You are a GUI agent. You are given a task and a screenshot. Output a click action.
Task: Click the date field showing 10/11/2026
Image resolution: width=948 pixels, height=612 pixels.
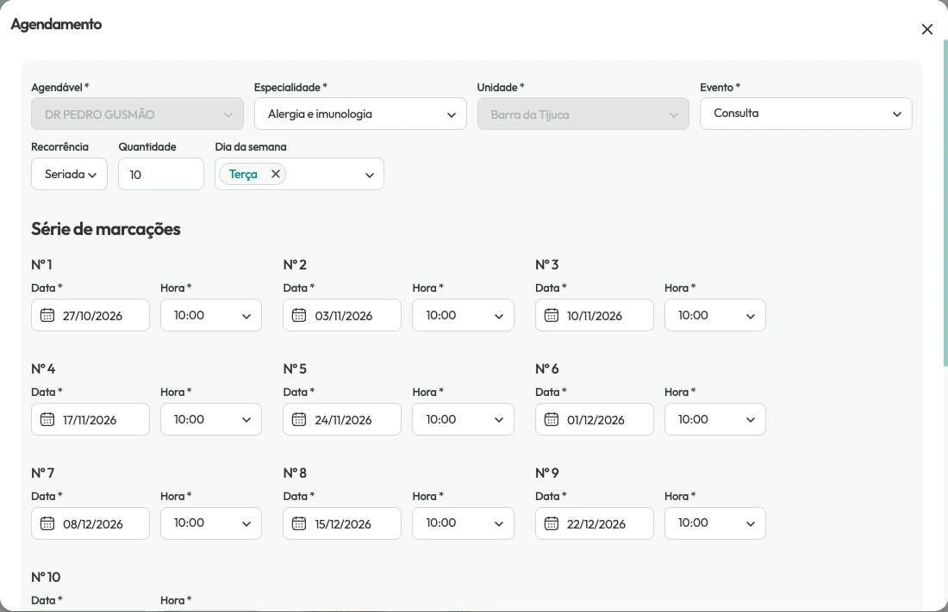tap(595, 315)
